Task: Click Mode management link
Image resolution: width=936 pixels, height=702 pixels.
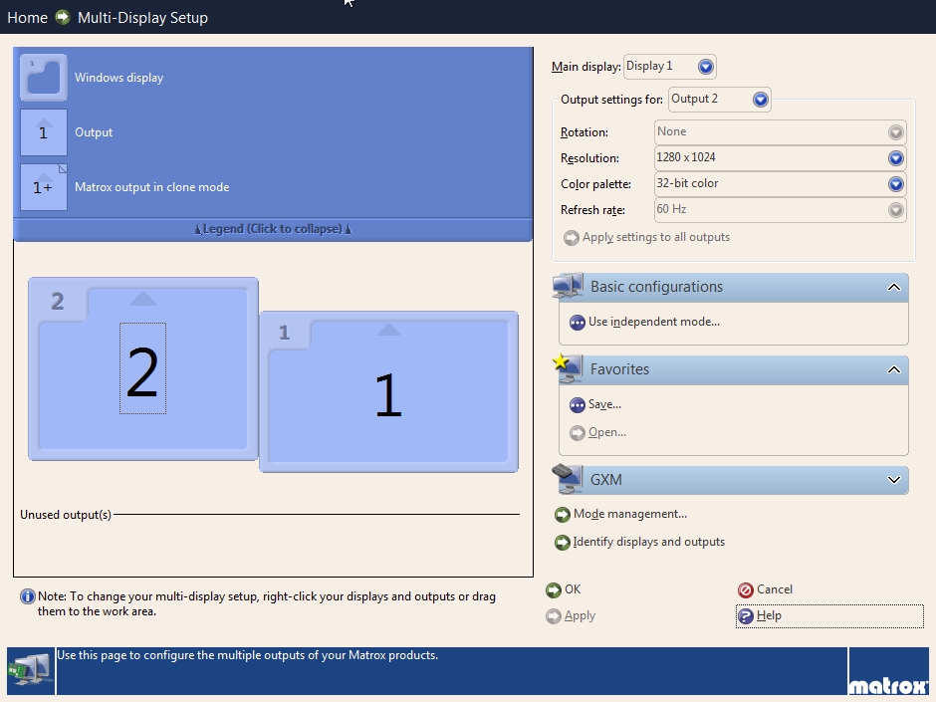Action: (x=629, y=514)
